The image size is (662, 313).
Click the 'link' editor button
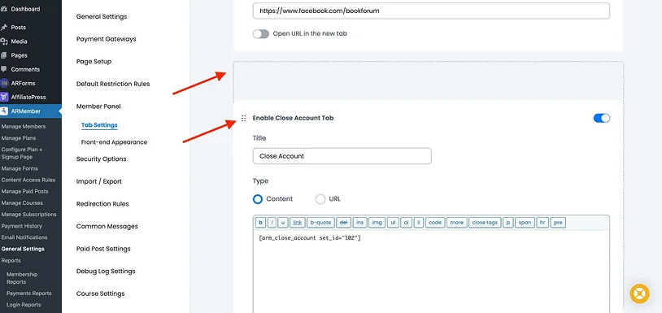pyautogui.click(x=298, y=222)
